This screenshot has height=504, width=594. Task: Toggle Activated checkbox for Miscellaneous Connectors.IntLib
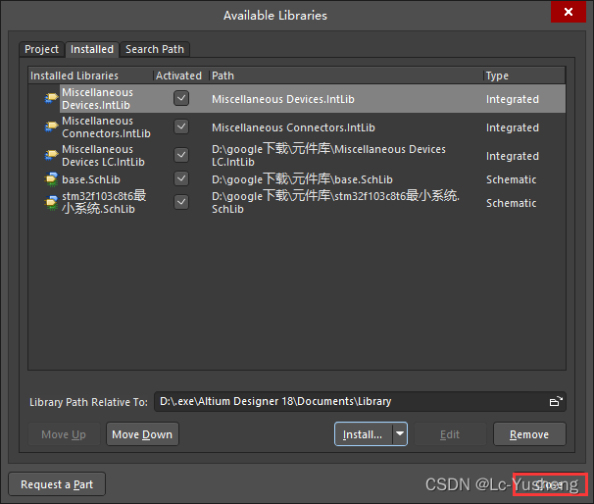click(180, 126)
